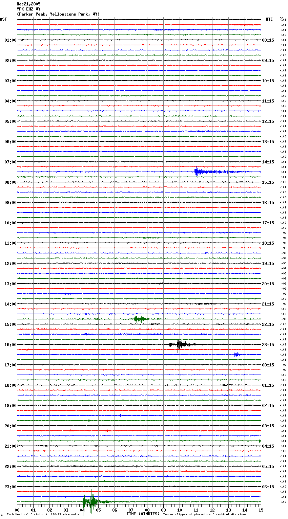The height and width of the screenshot is (519, 288).
Task: Click the Parker Peak, Yellowstone Park location title
Action: (58, 14)
